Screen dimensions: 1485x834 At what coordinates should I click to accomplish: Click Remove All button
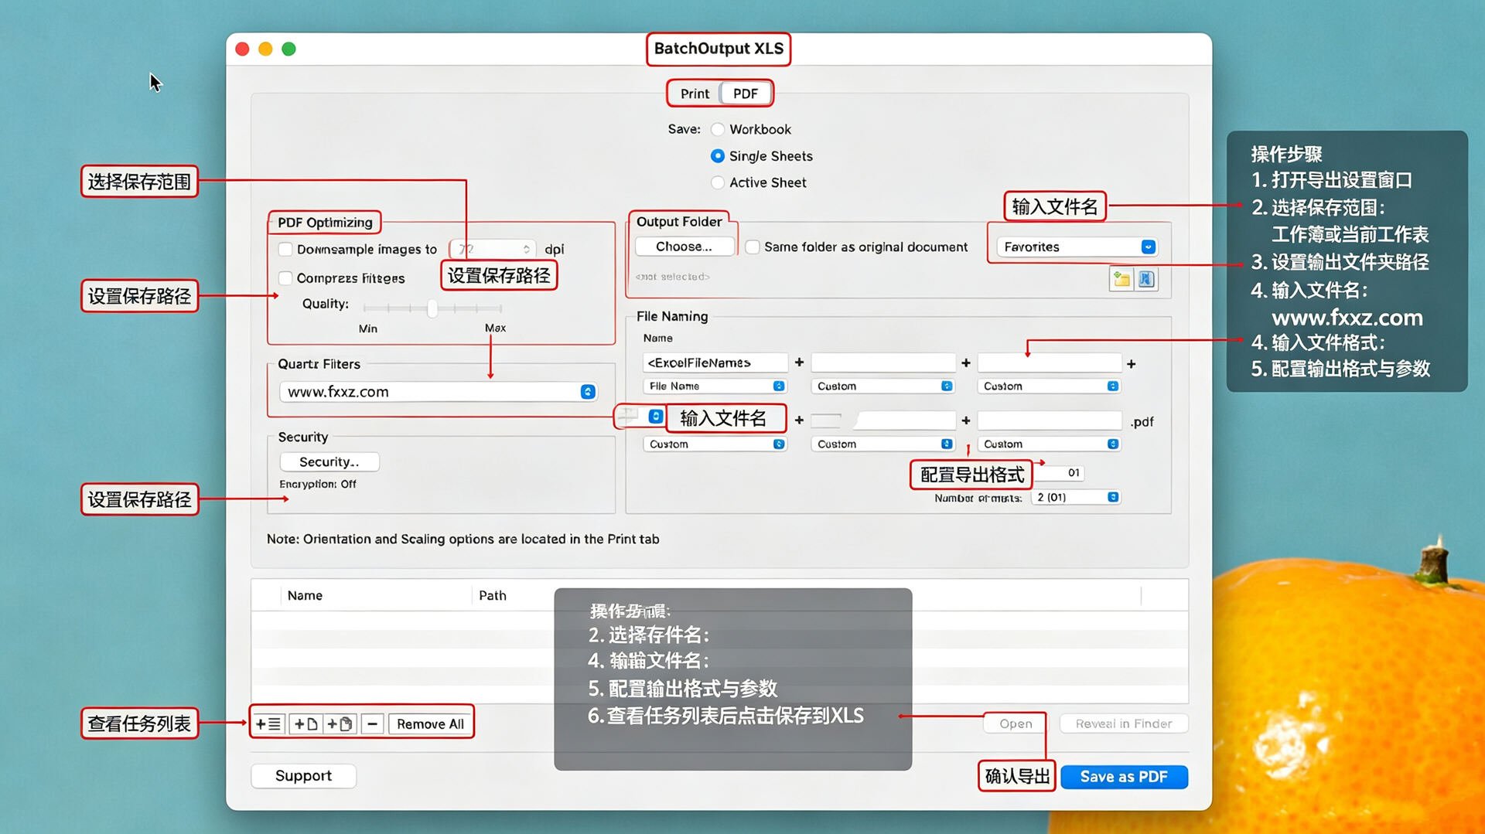[430, 724]
